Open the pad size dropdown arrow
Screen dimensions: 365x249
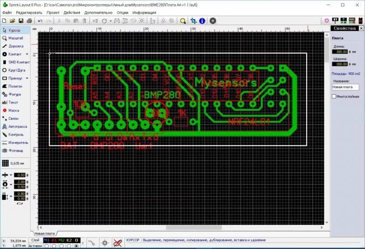click(x=10, y=184)
